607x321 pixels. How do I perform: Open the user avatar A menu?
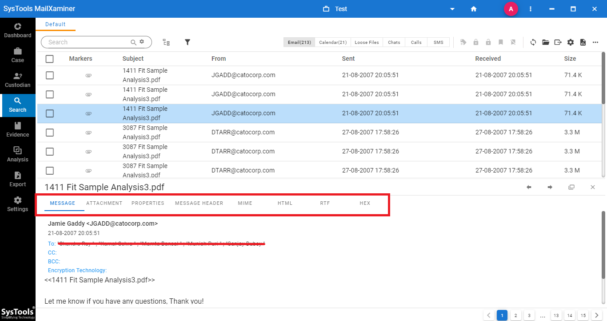point(511,9)
